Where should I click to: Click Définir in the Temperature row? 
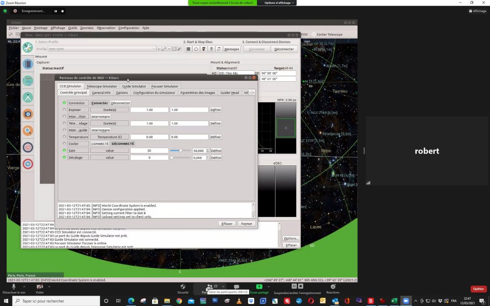tap(216, 137)
